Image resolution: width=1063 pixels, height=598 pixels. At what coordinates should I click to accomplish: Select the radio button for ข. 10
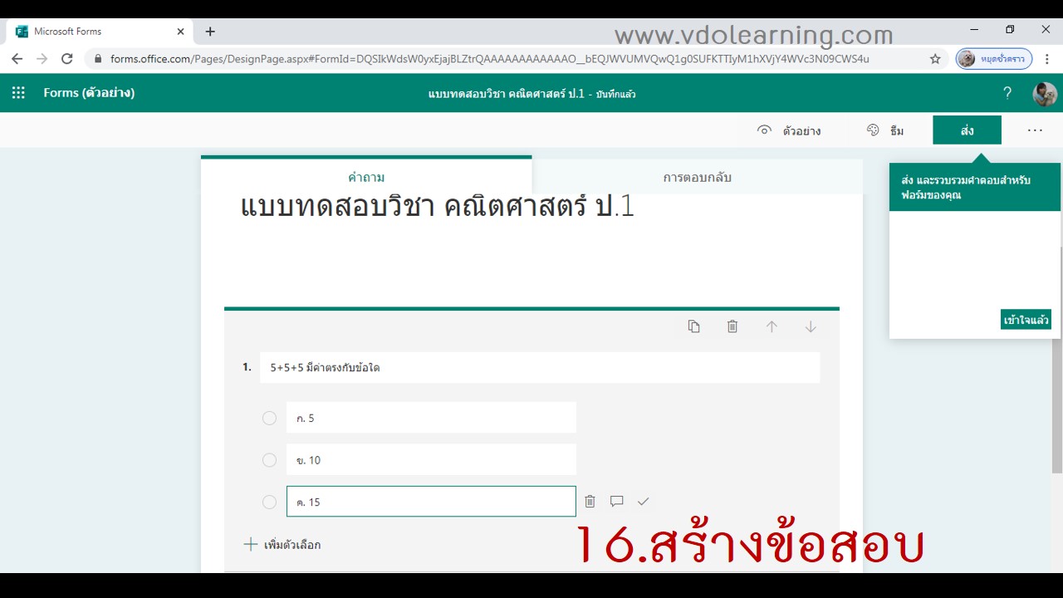(x=269, y=460)
